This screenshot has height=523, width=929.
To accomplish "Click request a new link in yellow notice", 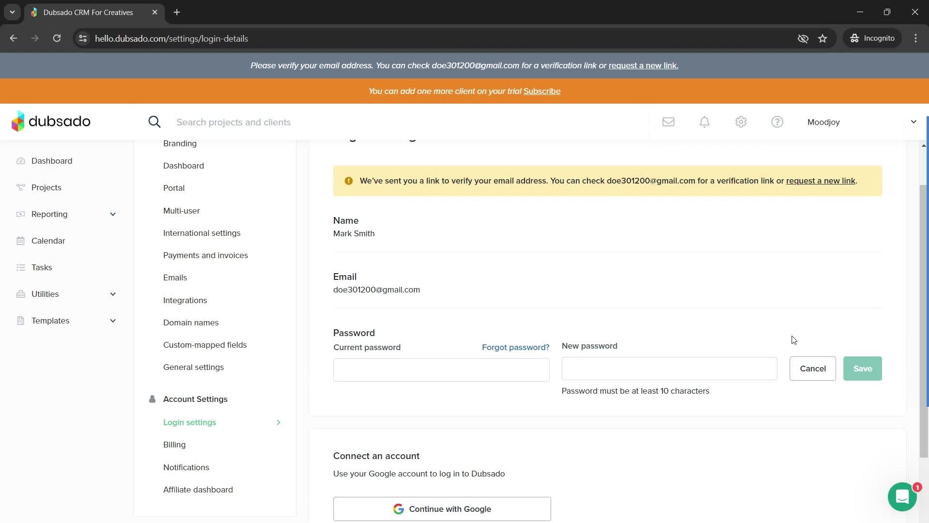I will pos(821,181).
